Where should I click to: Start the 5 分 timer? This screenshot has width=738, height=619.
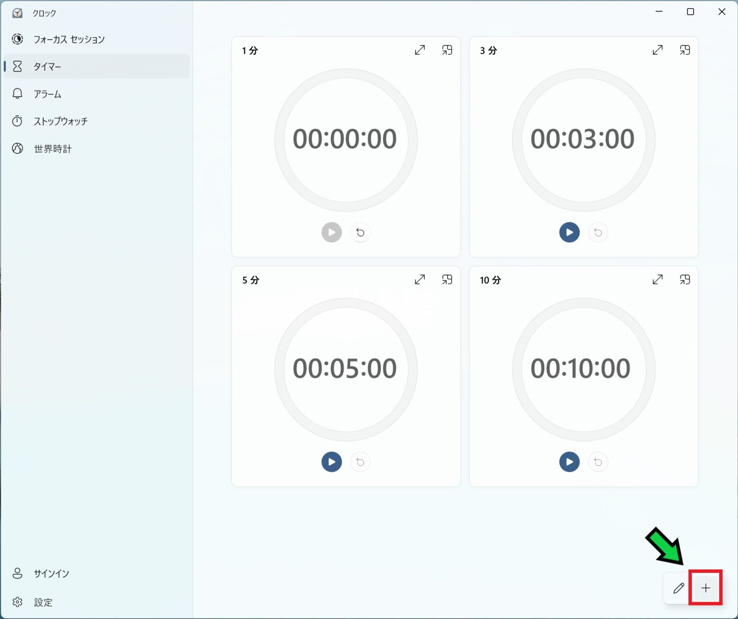332,462
